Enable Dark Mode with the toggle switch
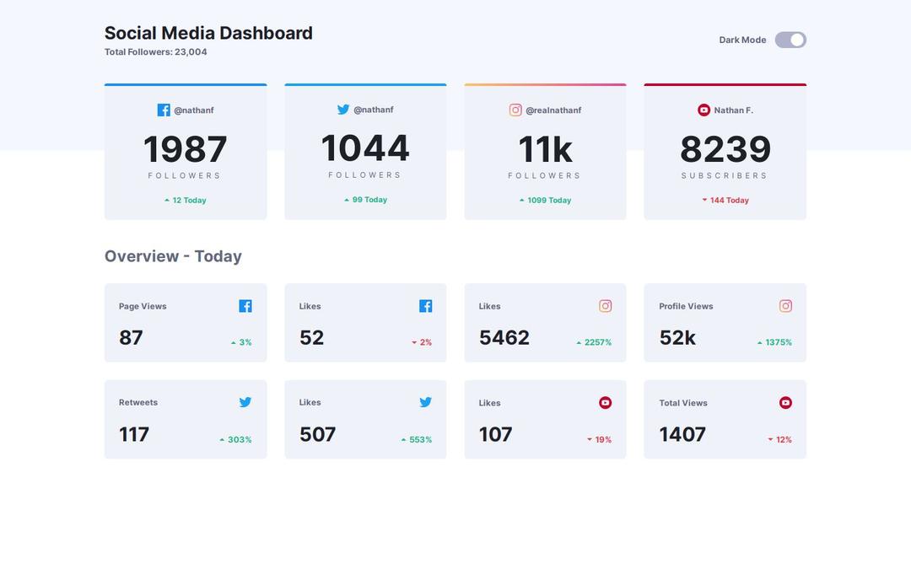The height and width of the screenshot is (569, 911). click(790, 40)
